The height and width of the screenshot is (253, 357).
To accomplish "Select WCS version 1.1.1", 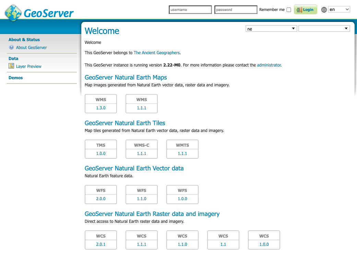I will pyautogui.click(x=142, y=244).
